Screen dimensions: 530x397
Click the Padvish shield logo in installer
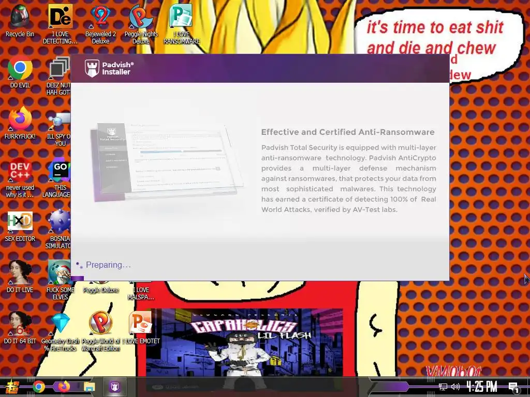pyautogui.click(x=92, y=69)
